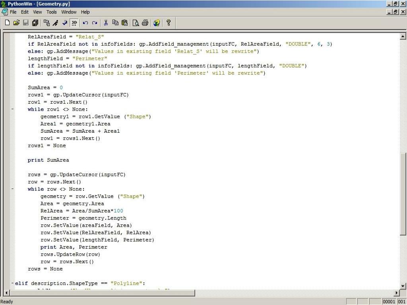Click the 'row1 = rows1.Next()' line above the first while loop

(x=58, y=102)
